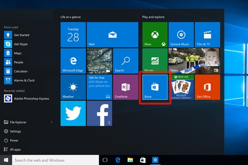Click the Life at a glance group title
248x165 pixels.
click(x=70, y=17)
